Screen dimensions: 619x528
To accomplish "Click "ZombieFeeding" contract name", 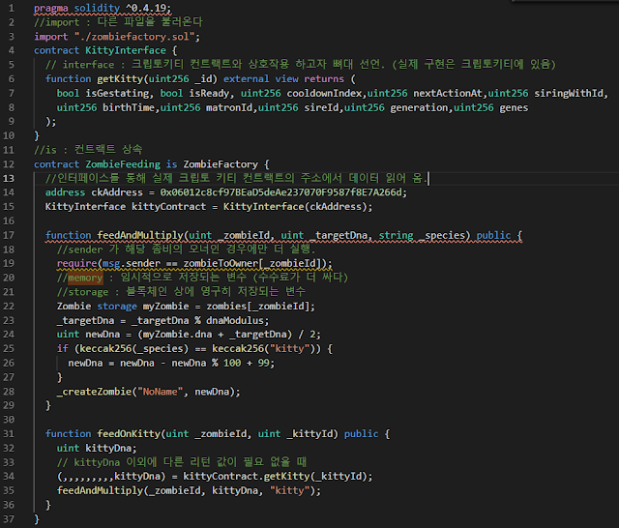I will (123, 164).
